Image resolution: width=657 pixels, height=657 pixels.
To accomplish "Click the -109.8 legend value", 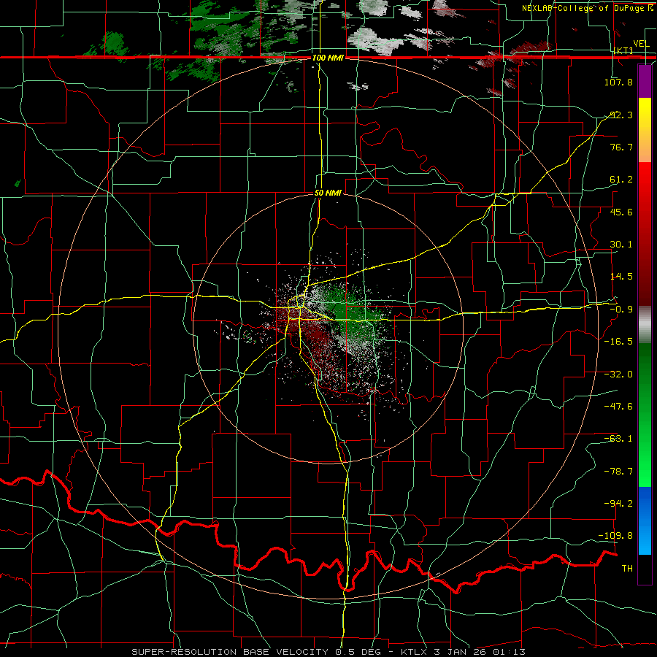I will pos(615,536).
